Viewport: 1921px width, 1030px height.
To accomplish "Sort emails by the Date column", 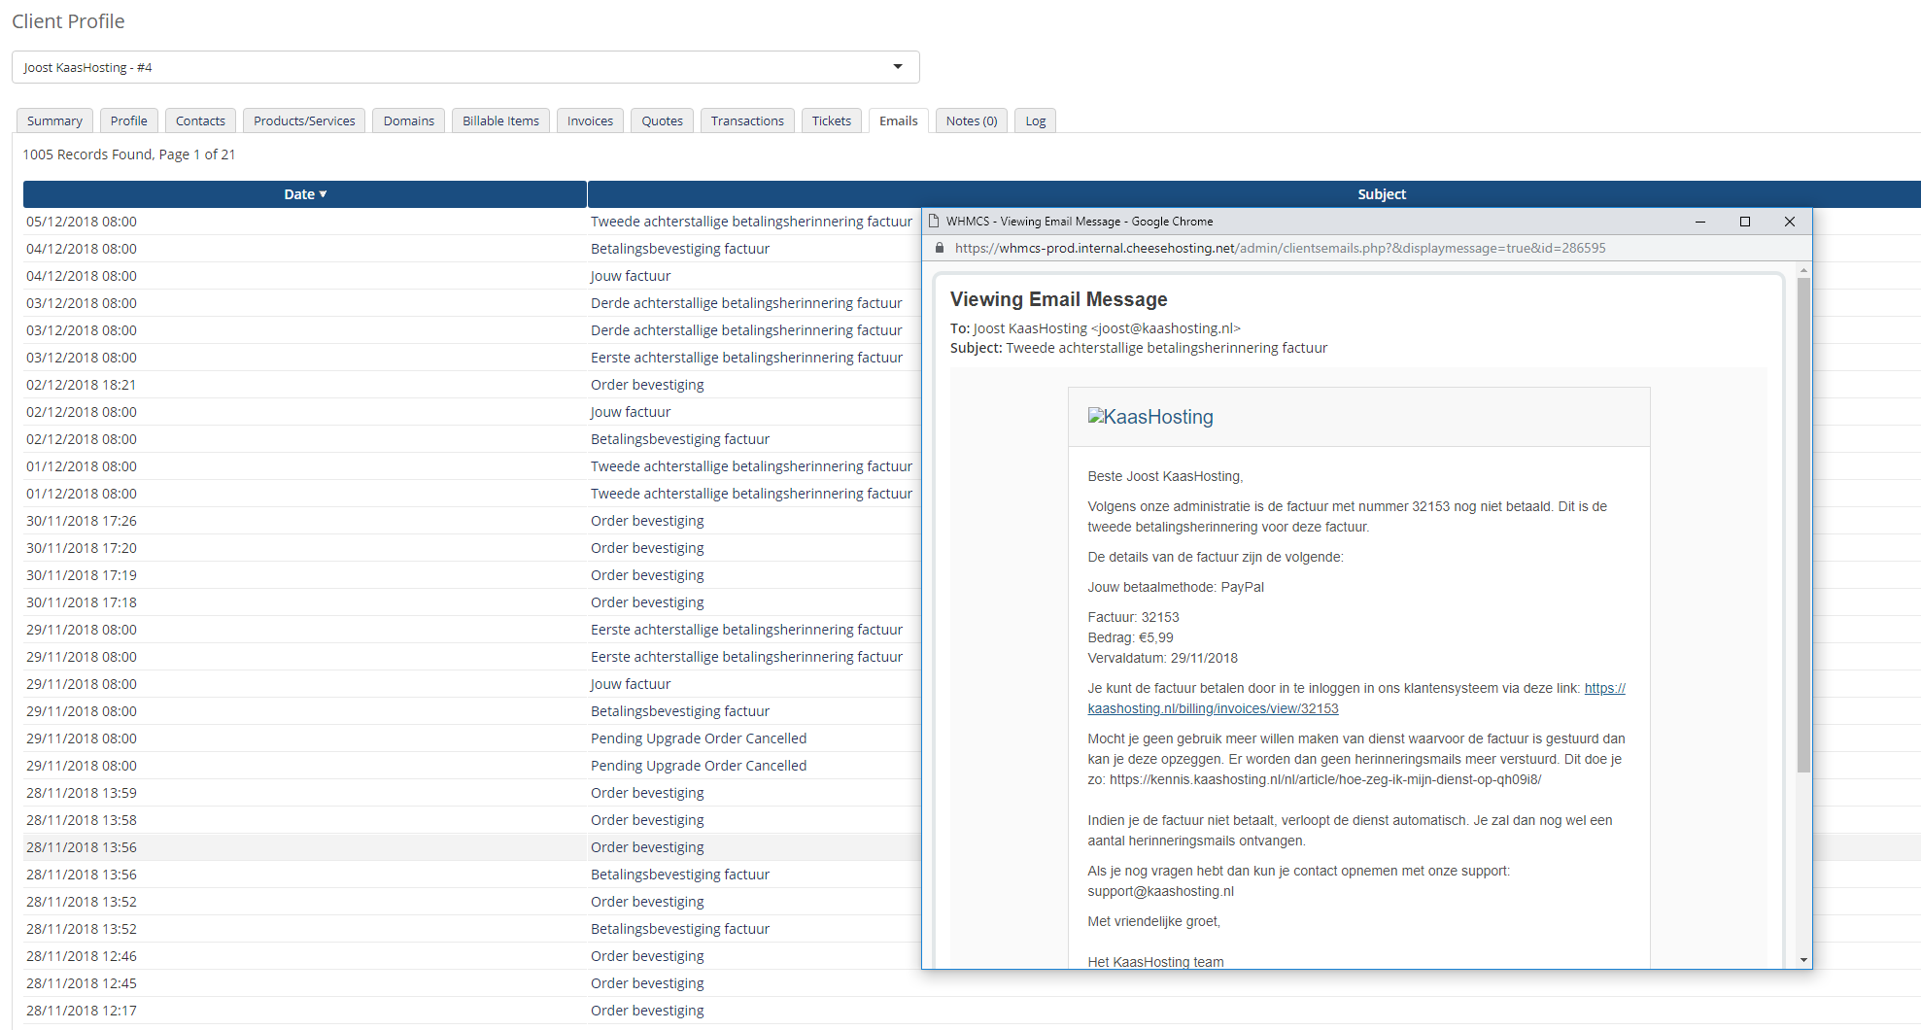I will (304, 194).
